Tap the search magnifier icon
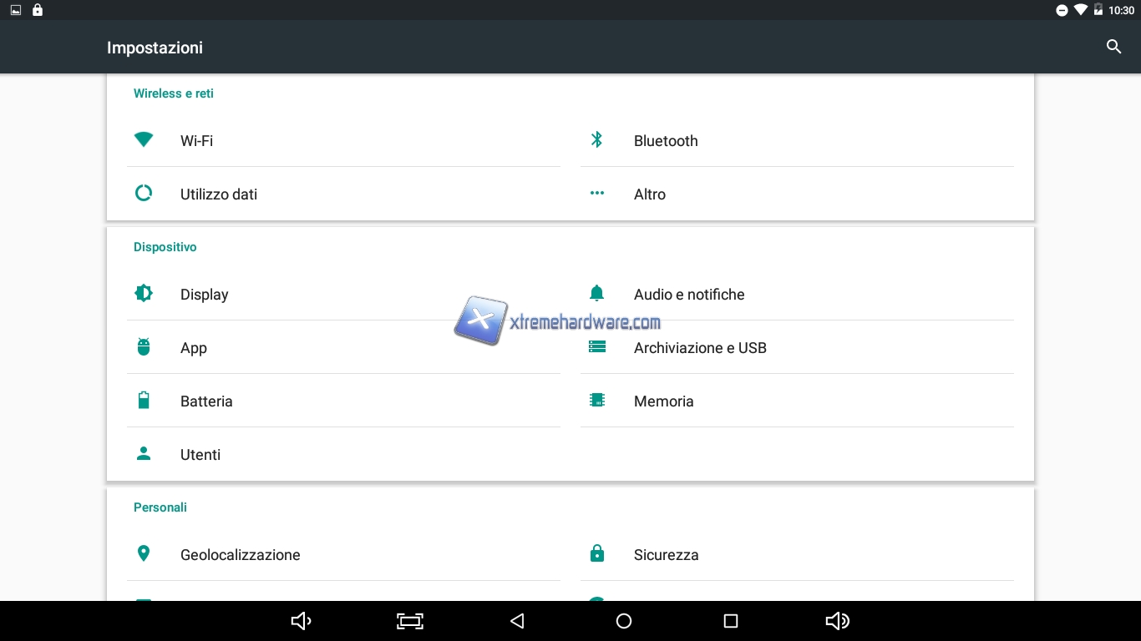The height and width of the screenshot is (641, 1141). click(1113, 47)
